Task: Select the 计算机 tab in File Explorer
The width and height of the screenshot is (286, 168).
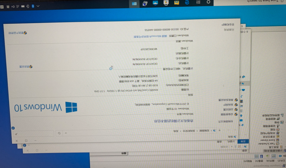Action: (231, 142)
